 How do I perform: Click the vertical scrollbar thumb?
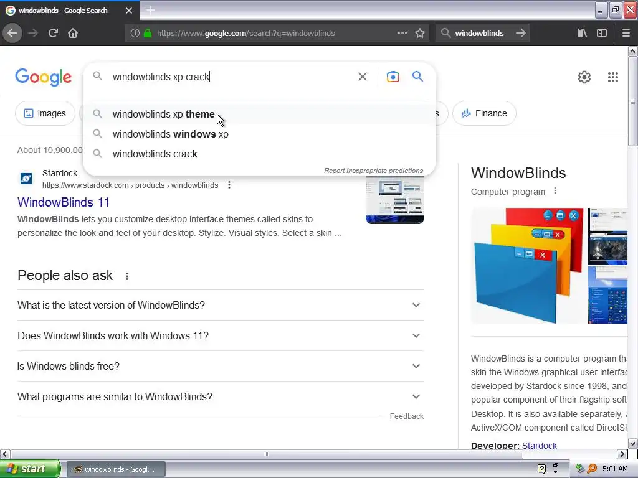coord(633,101)
